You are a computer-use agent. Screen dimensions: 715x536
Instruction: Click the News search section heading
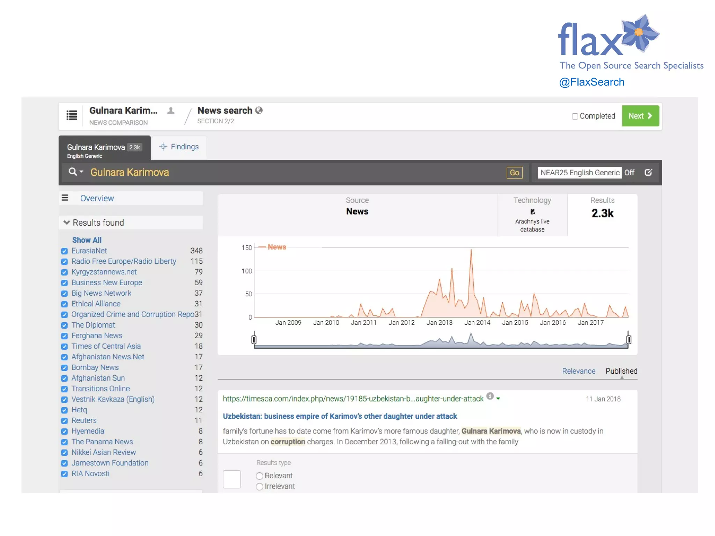[225, 110]
